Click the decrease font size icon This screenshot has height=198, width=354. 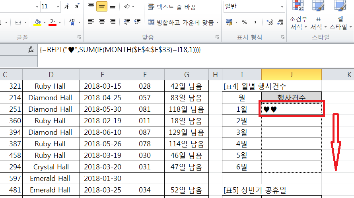coord(76,7)
